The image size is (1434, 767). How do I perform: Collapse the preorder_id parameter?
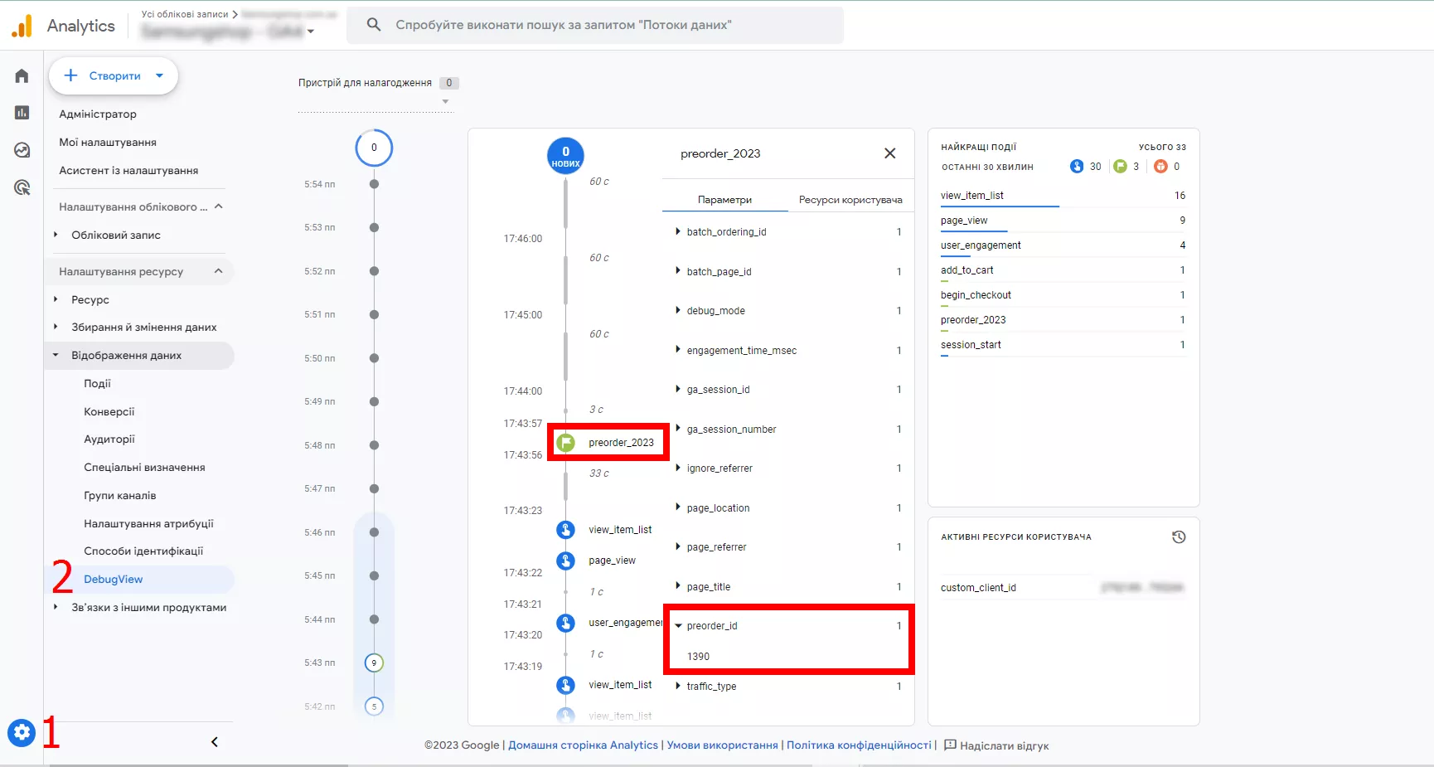678,626
